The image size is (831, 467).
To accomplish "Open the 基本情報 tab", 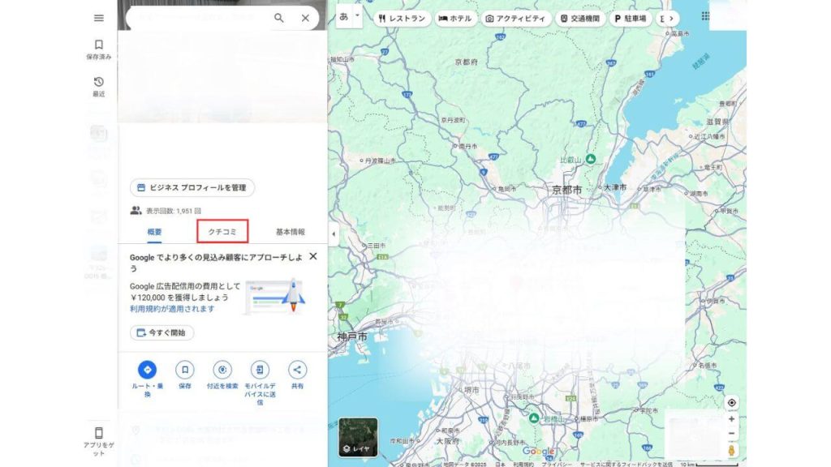I will (x=291, y=232).
